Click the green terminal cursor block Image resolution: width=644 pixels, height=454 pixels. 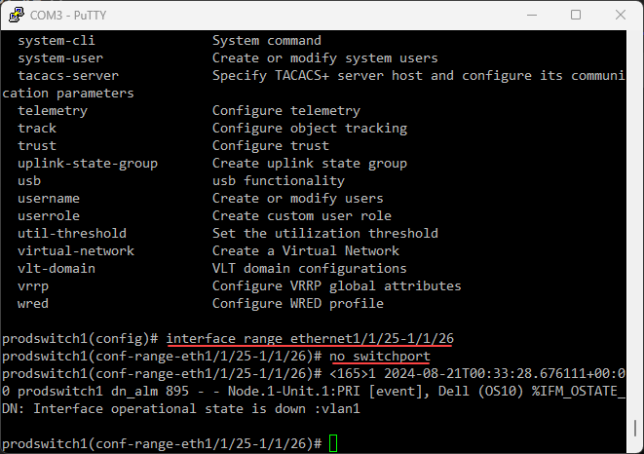[x=333, y=444]
